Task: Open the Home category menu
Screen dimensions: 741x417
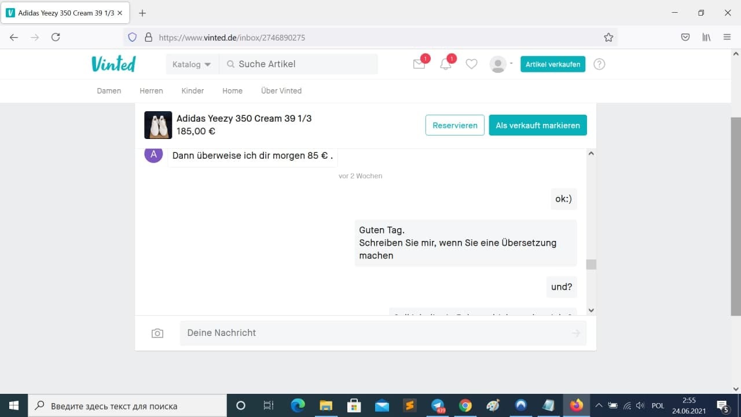Action: [x=232, y=91]
